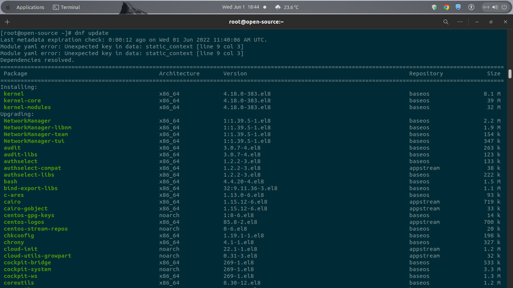Click the terminal vertical scrollbar handle
This screenshot has height=288, width=513.
[x=510, y=74]
